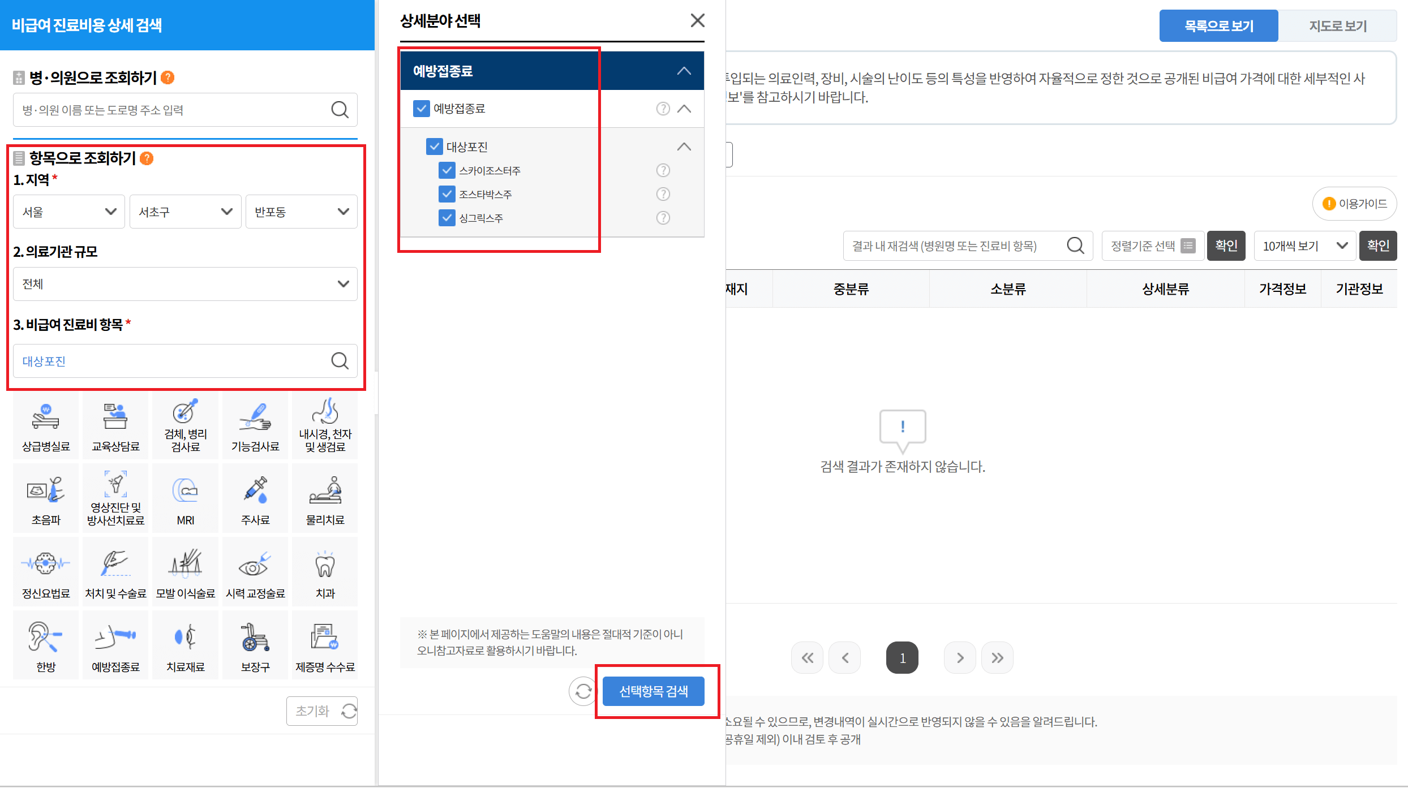1408x788 pixels.
Task: Click the 선택항목 검색 button
Action: 653,691
